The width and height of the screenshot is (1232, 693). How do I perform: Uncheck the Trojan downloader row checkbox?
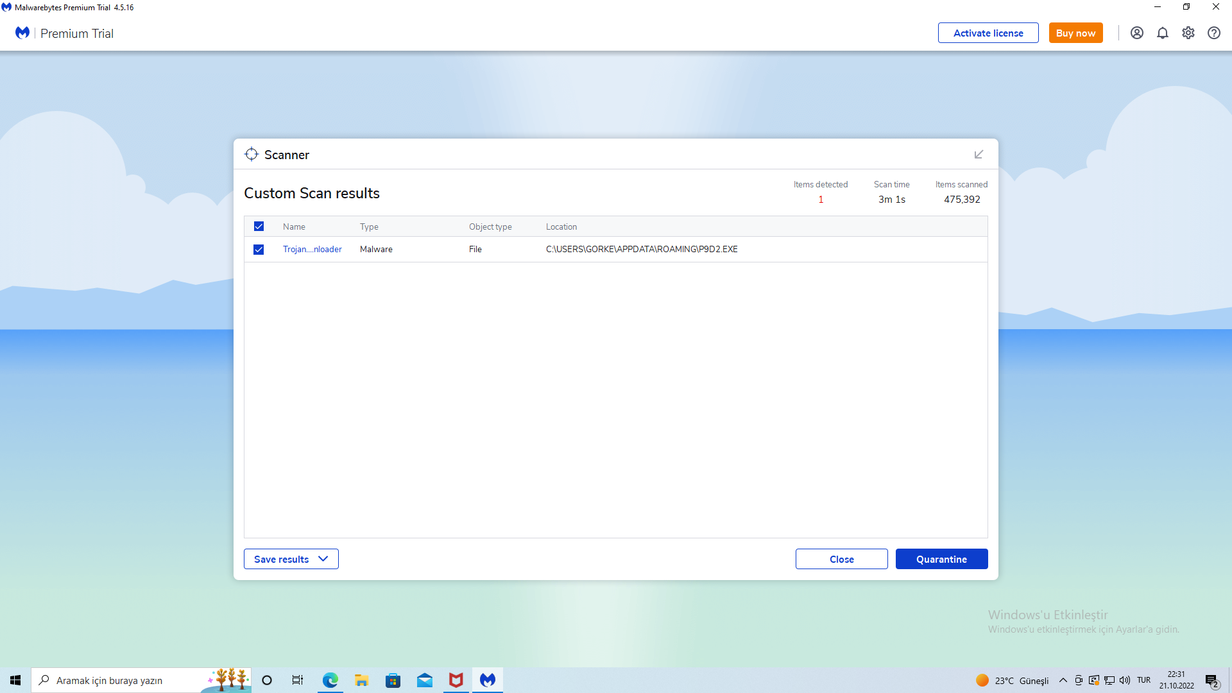pyautogui.click(x=259, y=250)
